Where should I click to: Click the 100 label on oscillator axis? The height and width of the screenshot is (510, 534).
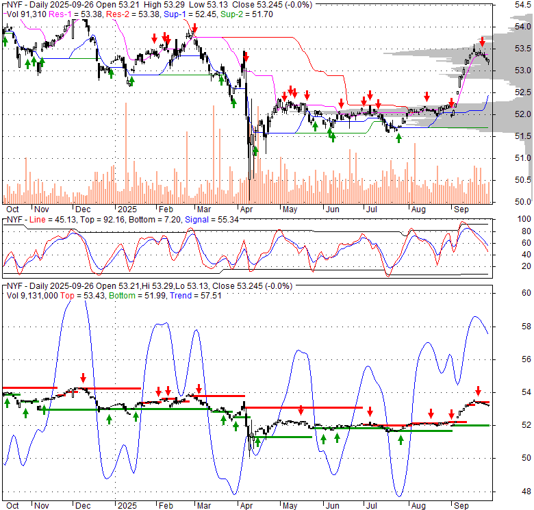point(524,219)
